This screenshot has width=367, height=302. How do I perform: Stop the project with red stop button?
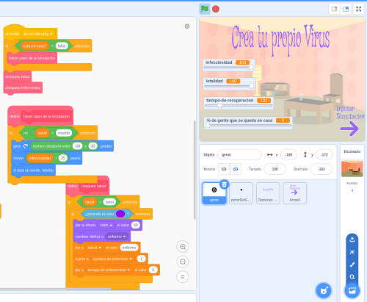pos(216,9)
